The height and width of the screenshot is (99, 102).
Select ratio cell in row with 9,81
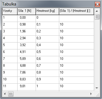pyautogui.click(x=76, y=87)
